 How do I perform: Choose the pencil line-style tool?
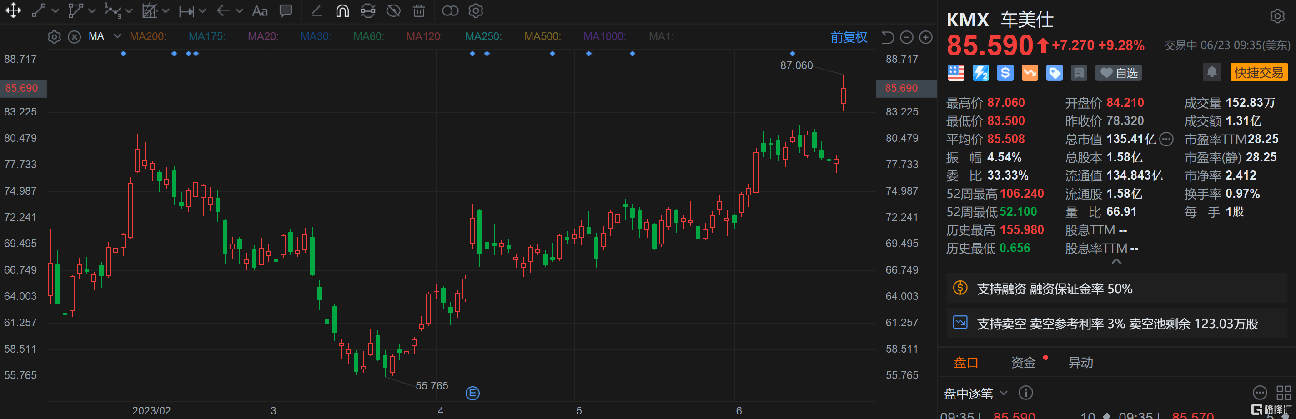(x=316, y=10)
